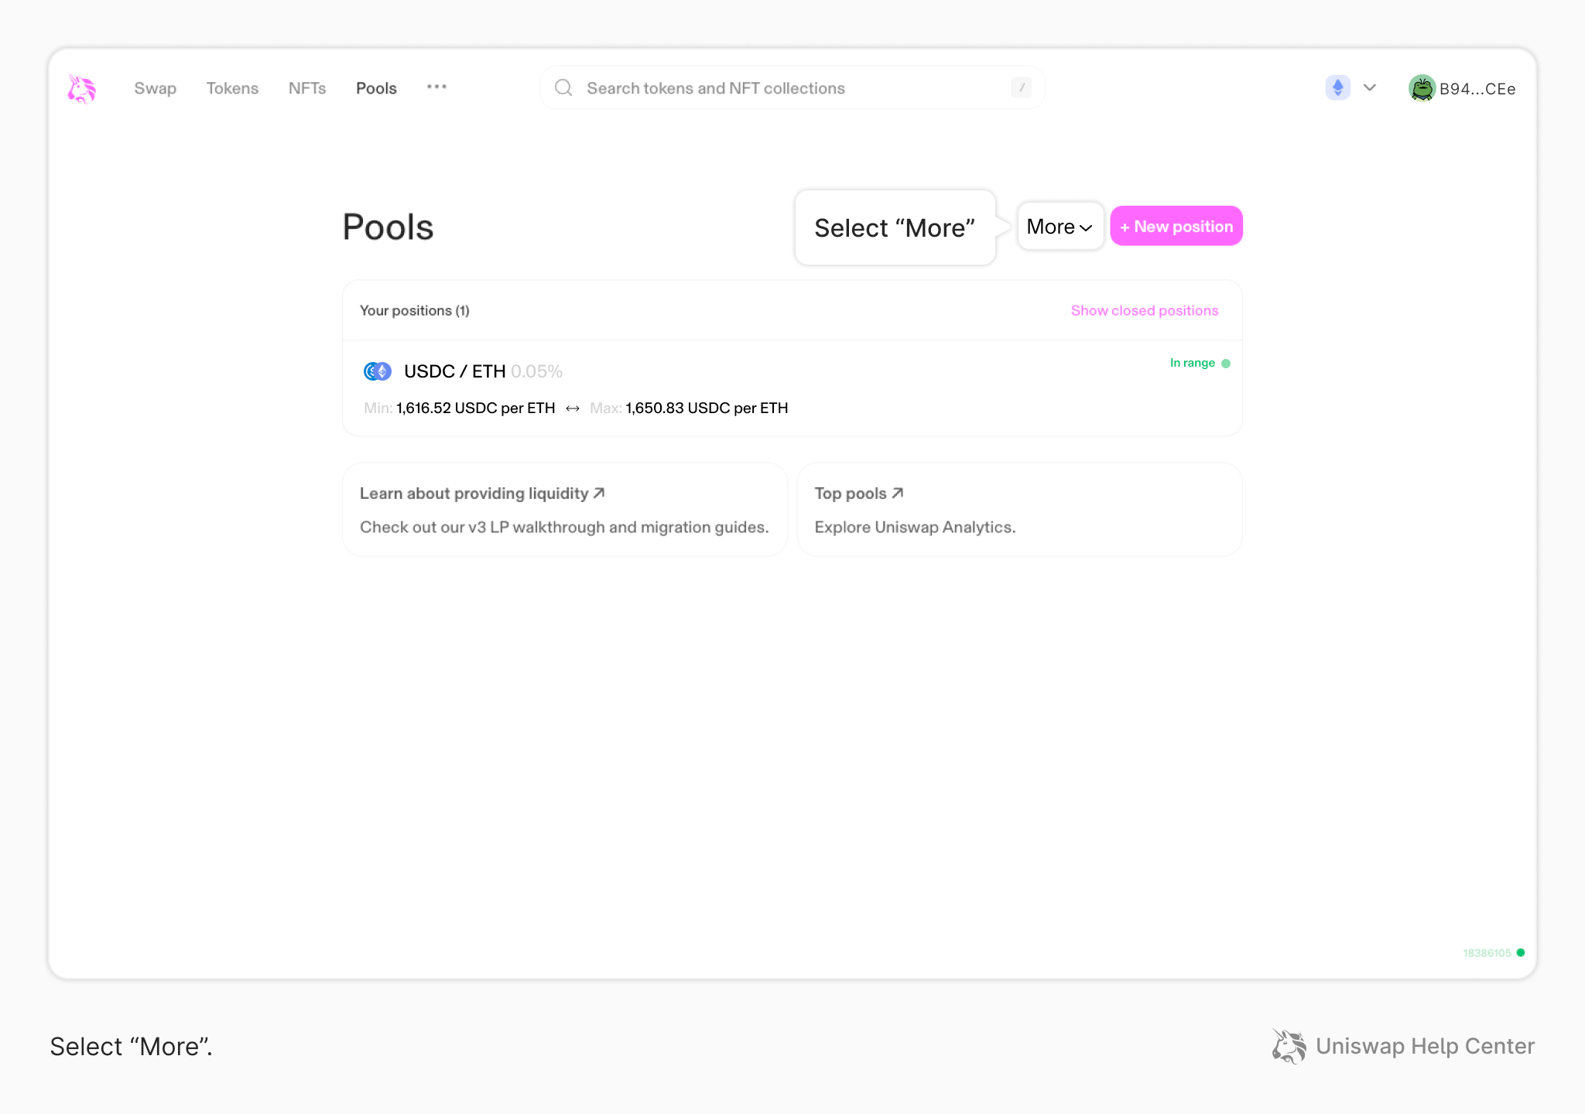
Task: Open the More dropdown button
Action: (x=1060, y=227)
